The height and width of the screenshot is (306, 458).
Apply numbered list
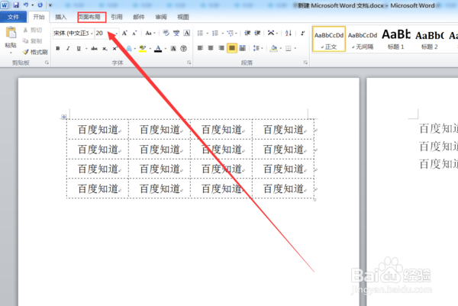(215, 33)
